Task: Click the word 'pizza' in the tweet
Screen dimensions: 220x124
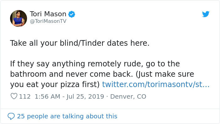Action: click(70, 85)
